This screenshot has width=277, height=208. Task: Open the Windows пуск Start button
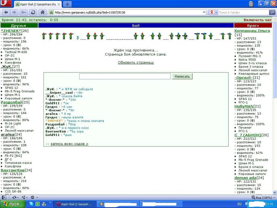click(13, 204)
